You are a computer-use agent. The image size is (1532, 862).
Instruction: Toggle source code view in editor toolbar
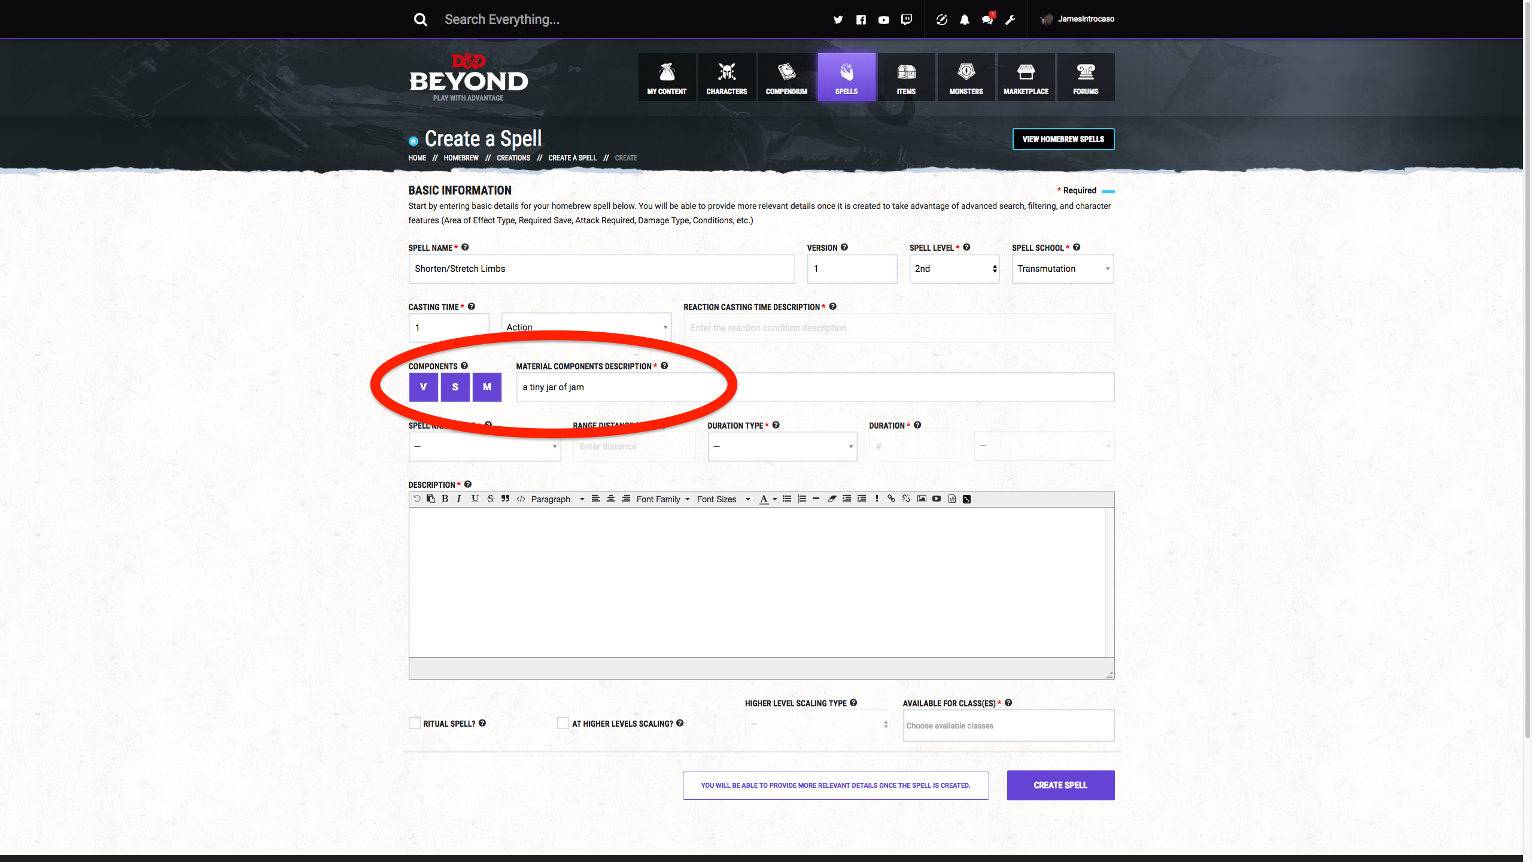(x=521, y=499)
